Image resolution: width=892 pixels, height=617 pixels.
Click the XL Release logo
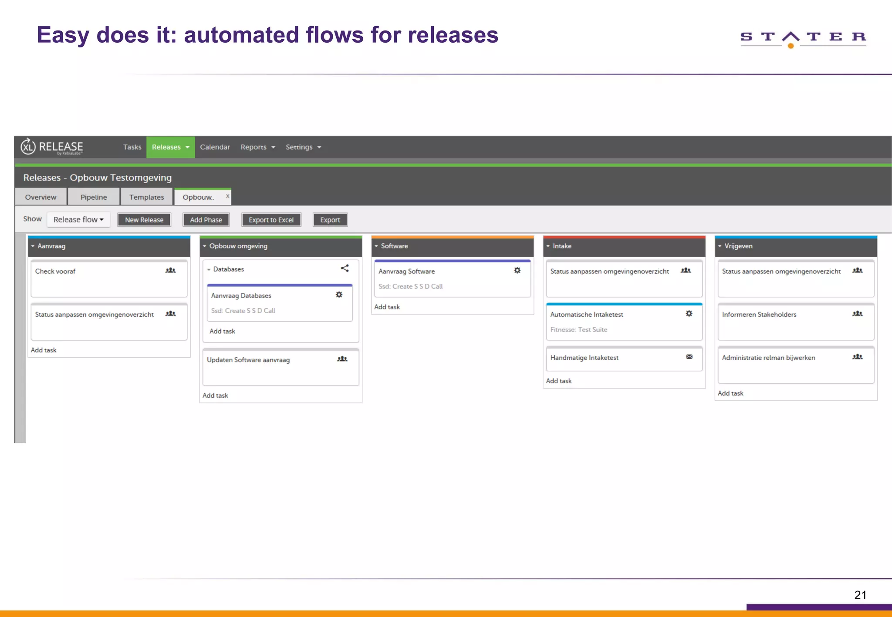click(52, 147)
